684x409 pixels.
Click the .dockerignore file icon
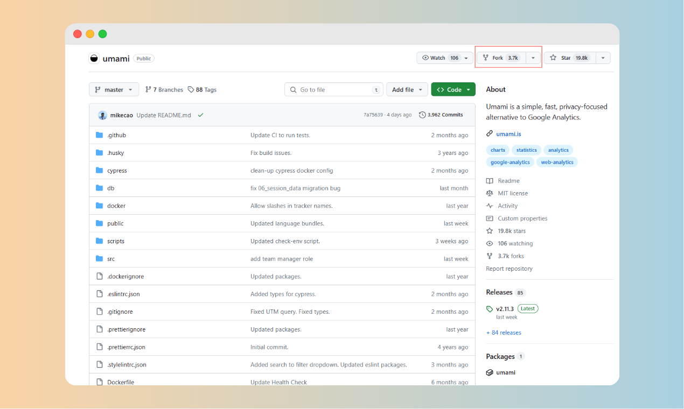tap(99, 276)
